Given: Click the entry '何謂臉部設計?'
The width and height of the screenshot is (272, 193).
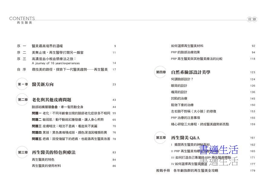Looking at the screenshot, I should pyautogui.click(x=182, y=79).
